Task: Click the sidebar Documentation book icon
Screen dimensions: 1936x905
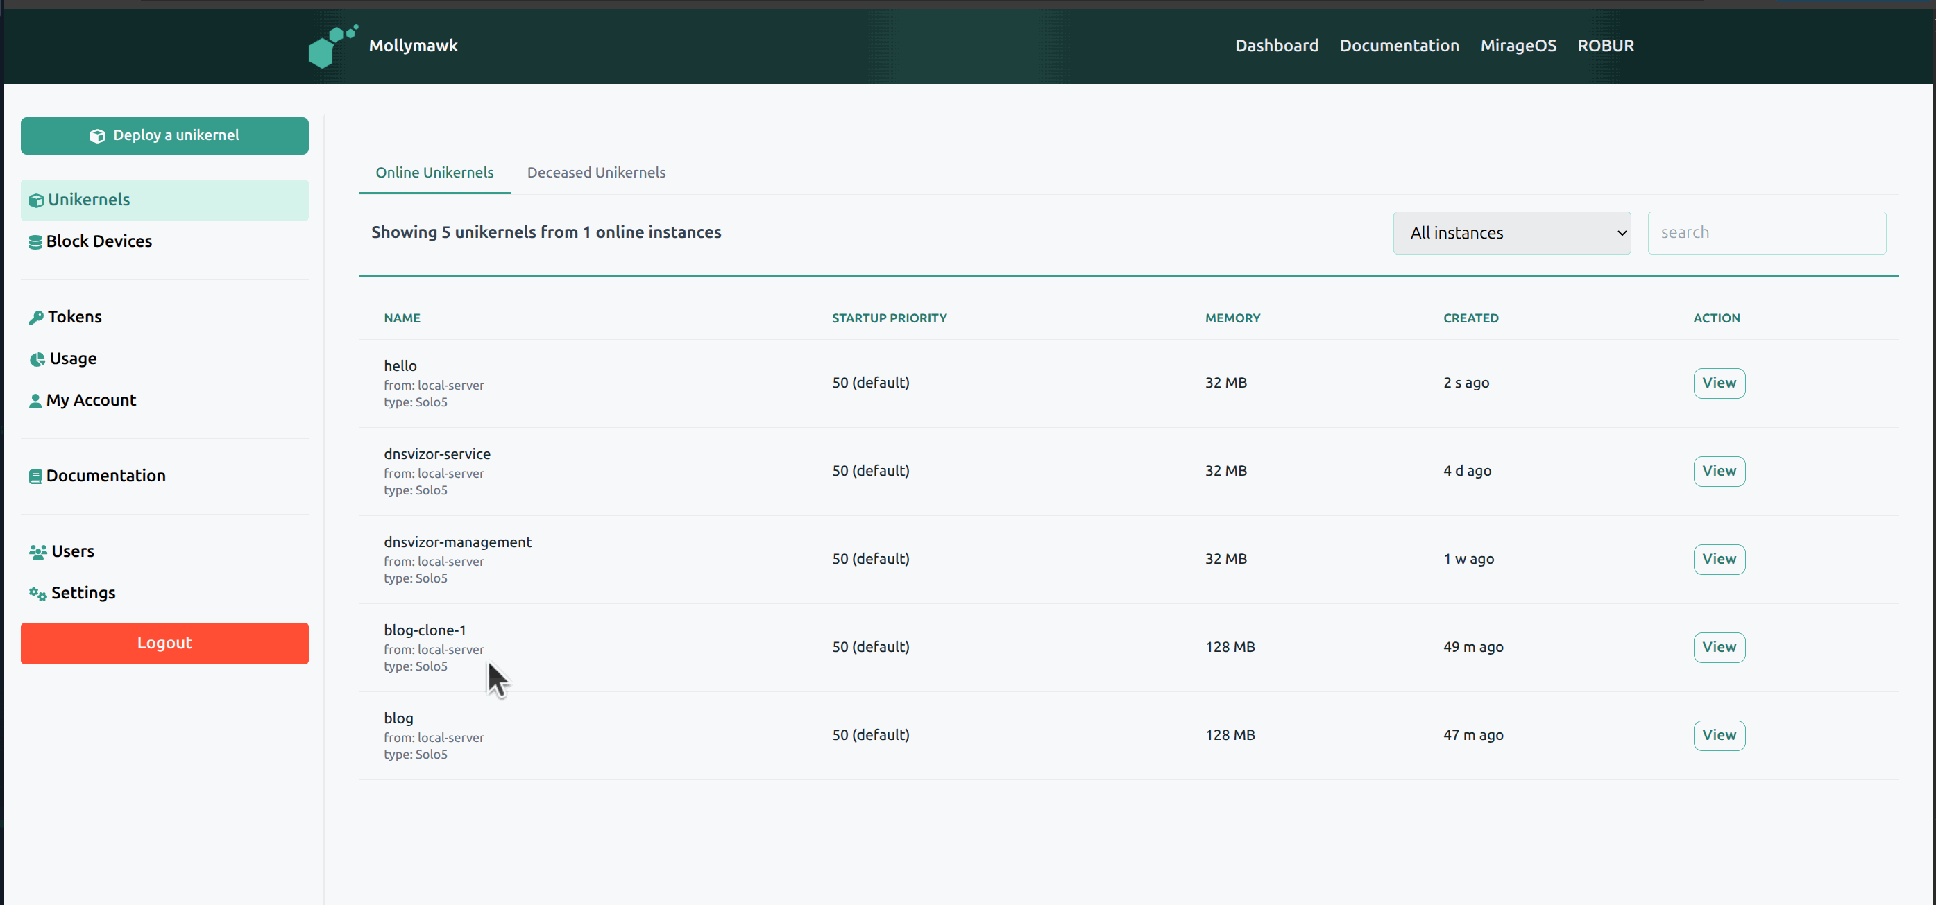Action: 35,476
